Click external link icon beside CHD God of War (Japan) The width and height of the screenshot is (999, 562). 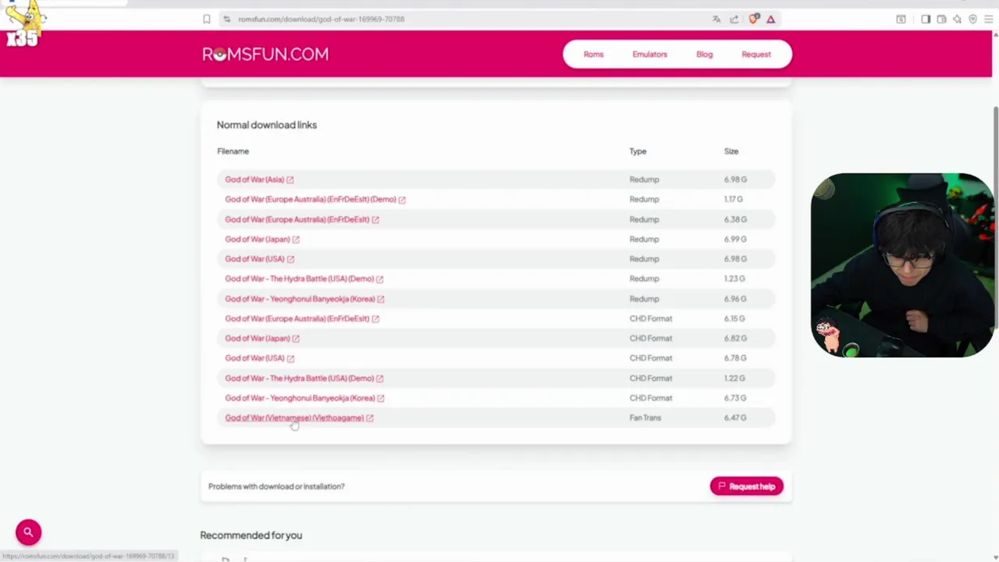pyautogui.click(x=296, y=339)
